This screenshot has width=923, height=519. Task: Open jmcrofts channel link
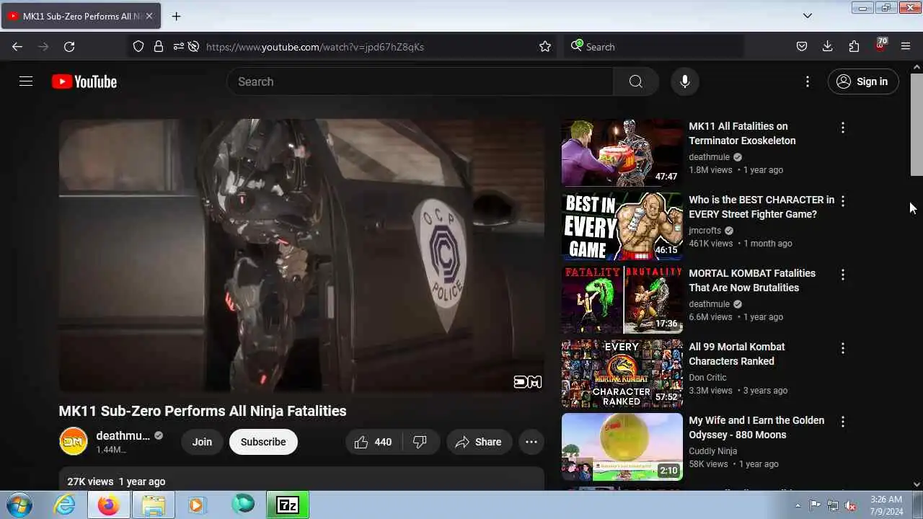pyautogui.click(x=705, y=231)
